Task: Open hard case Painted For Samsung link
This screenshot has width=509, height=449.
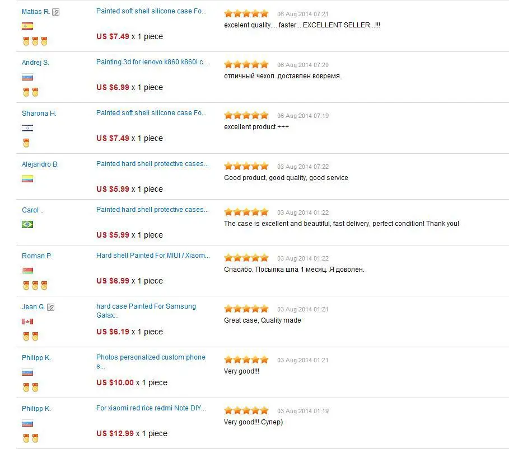Action: click(x=146, y=310)
